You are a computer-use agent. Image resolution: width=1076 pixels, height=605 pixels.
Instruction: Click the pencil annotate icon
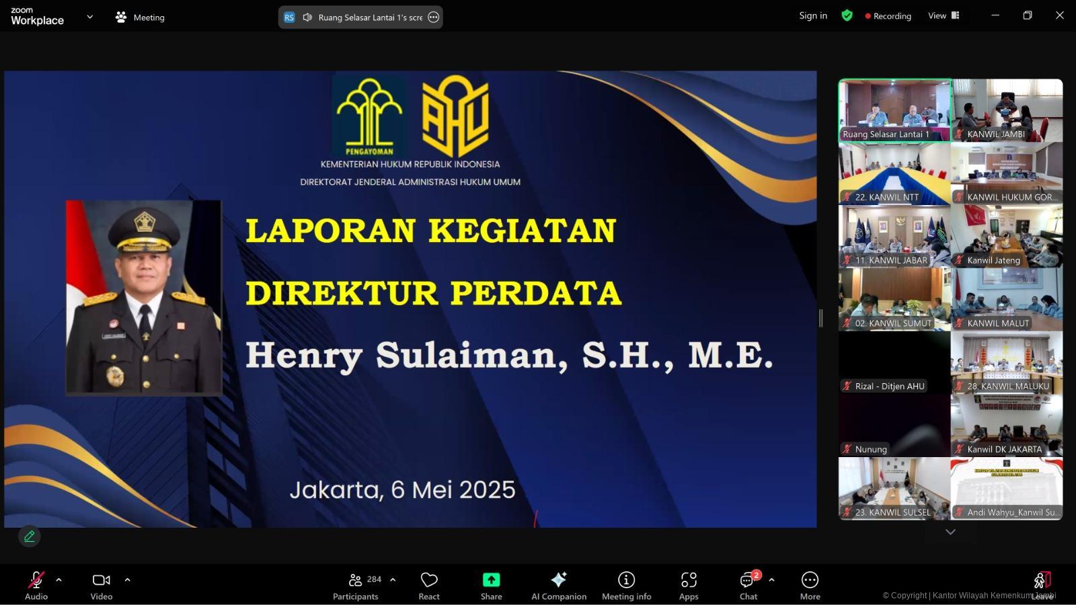click(x=30, y=536)
